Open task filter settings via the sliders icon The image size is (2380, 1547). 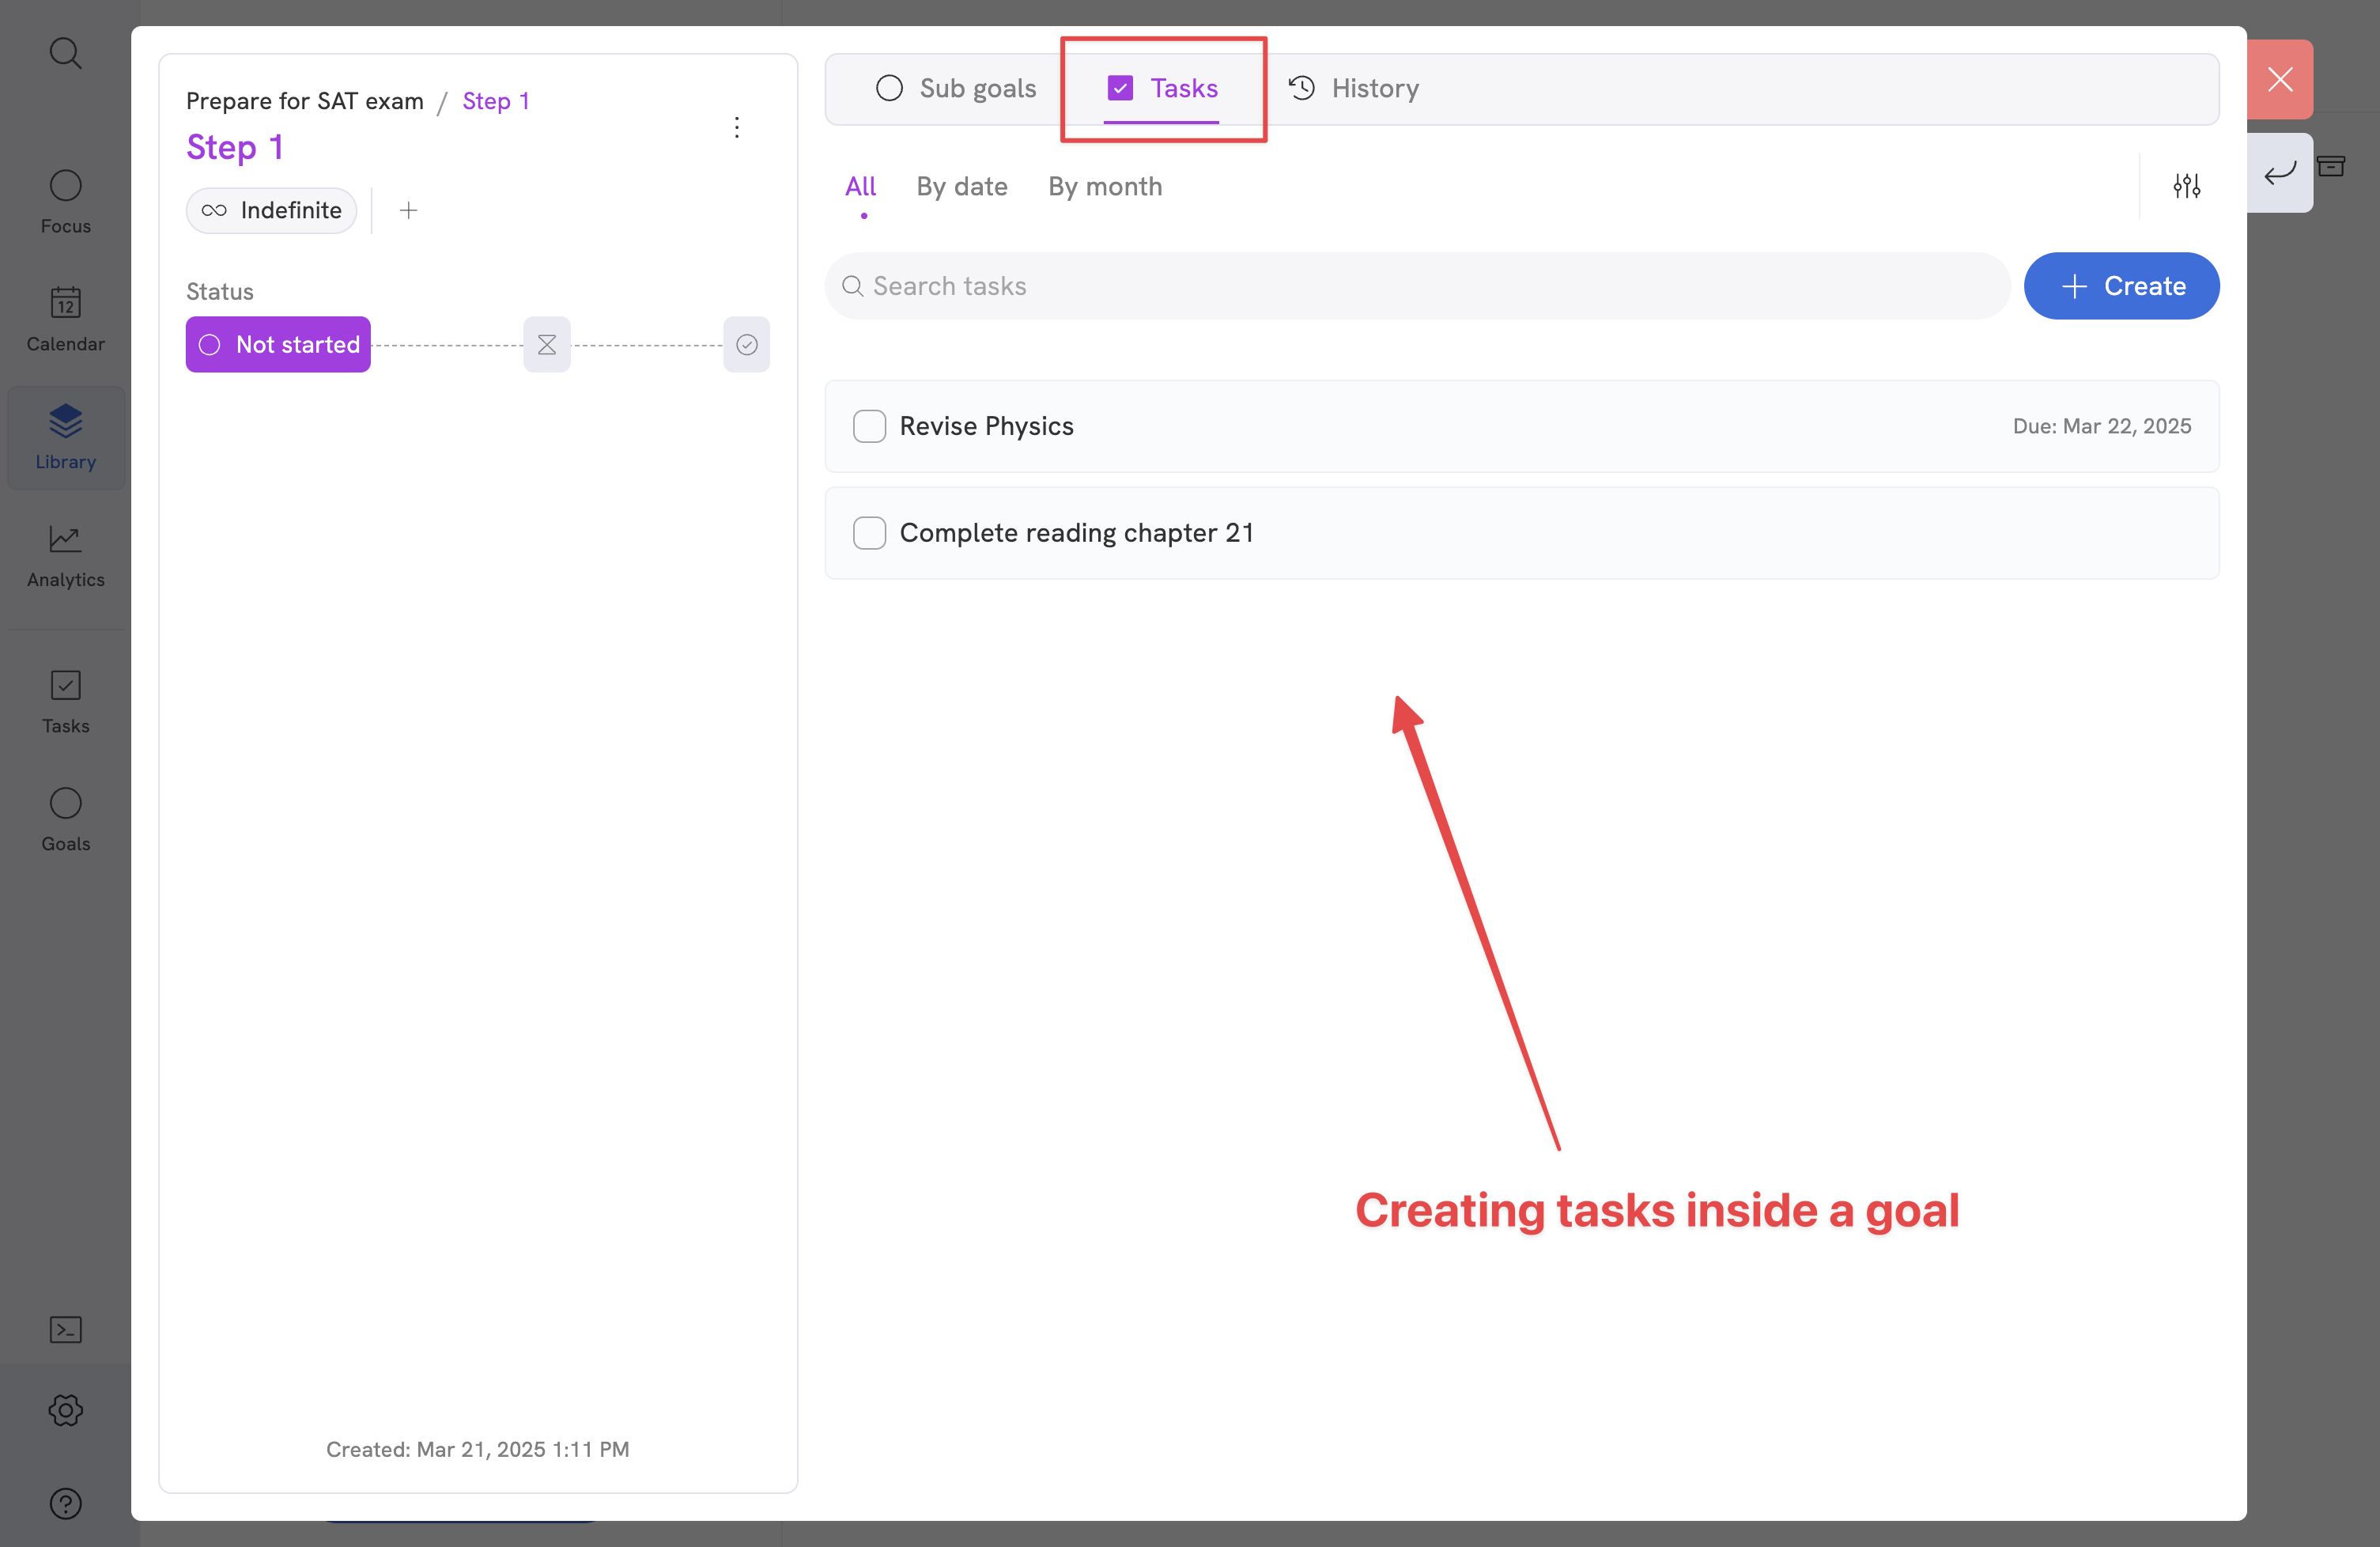coord(2186,186)
